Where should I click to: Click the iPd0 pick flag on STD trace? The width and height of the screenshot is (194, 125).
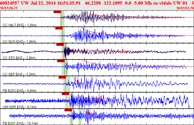[x=60, y=44]
